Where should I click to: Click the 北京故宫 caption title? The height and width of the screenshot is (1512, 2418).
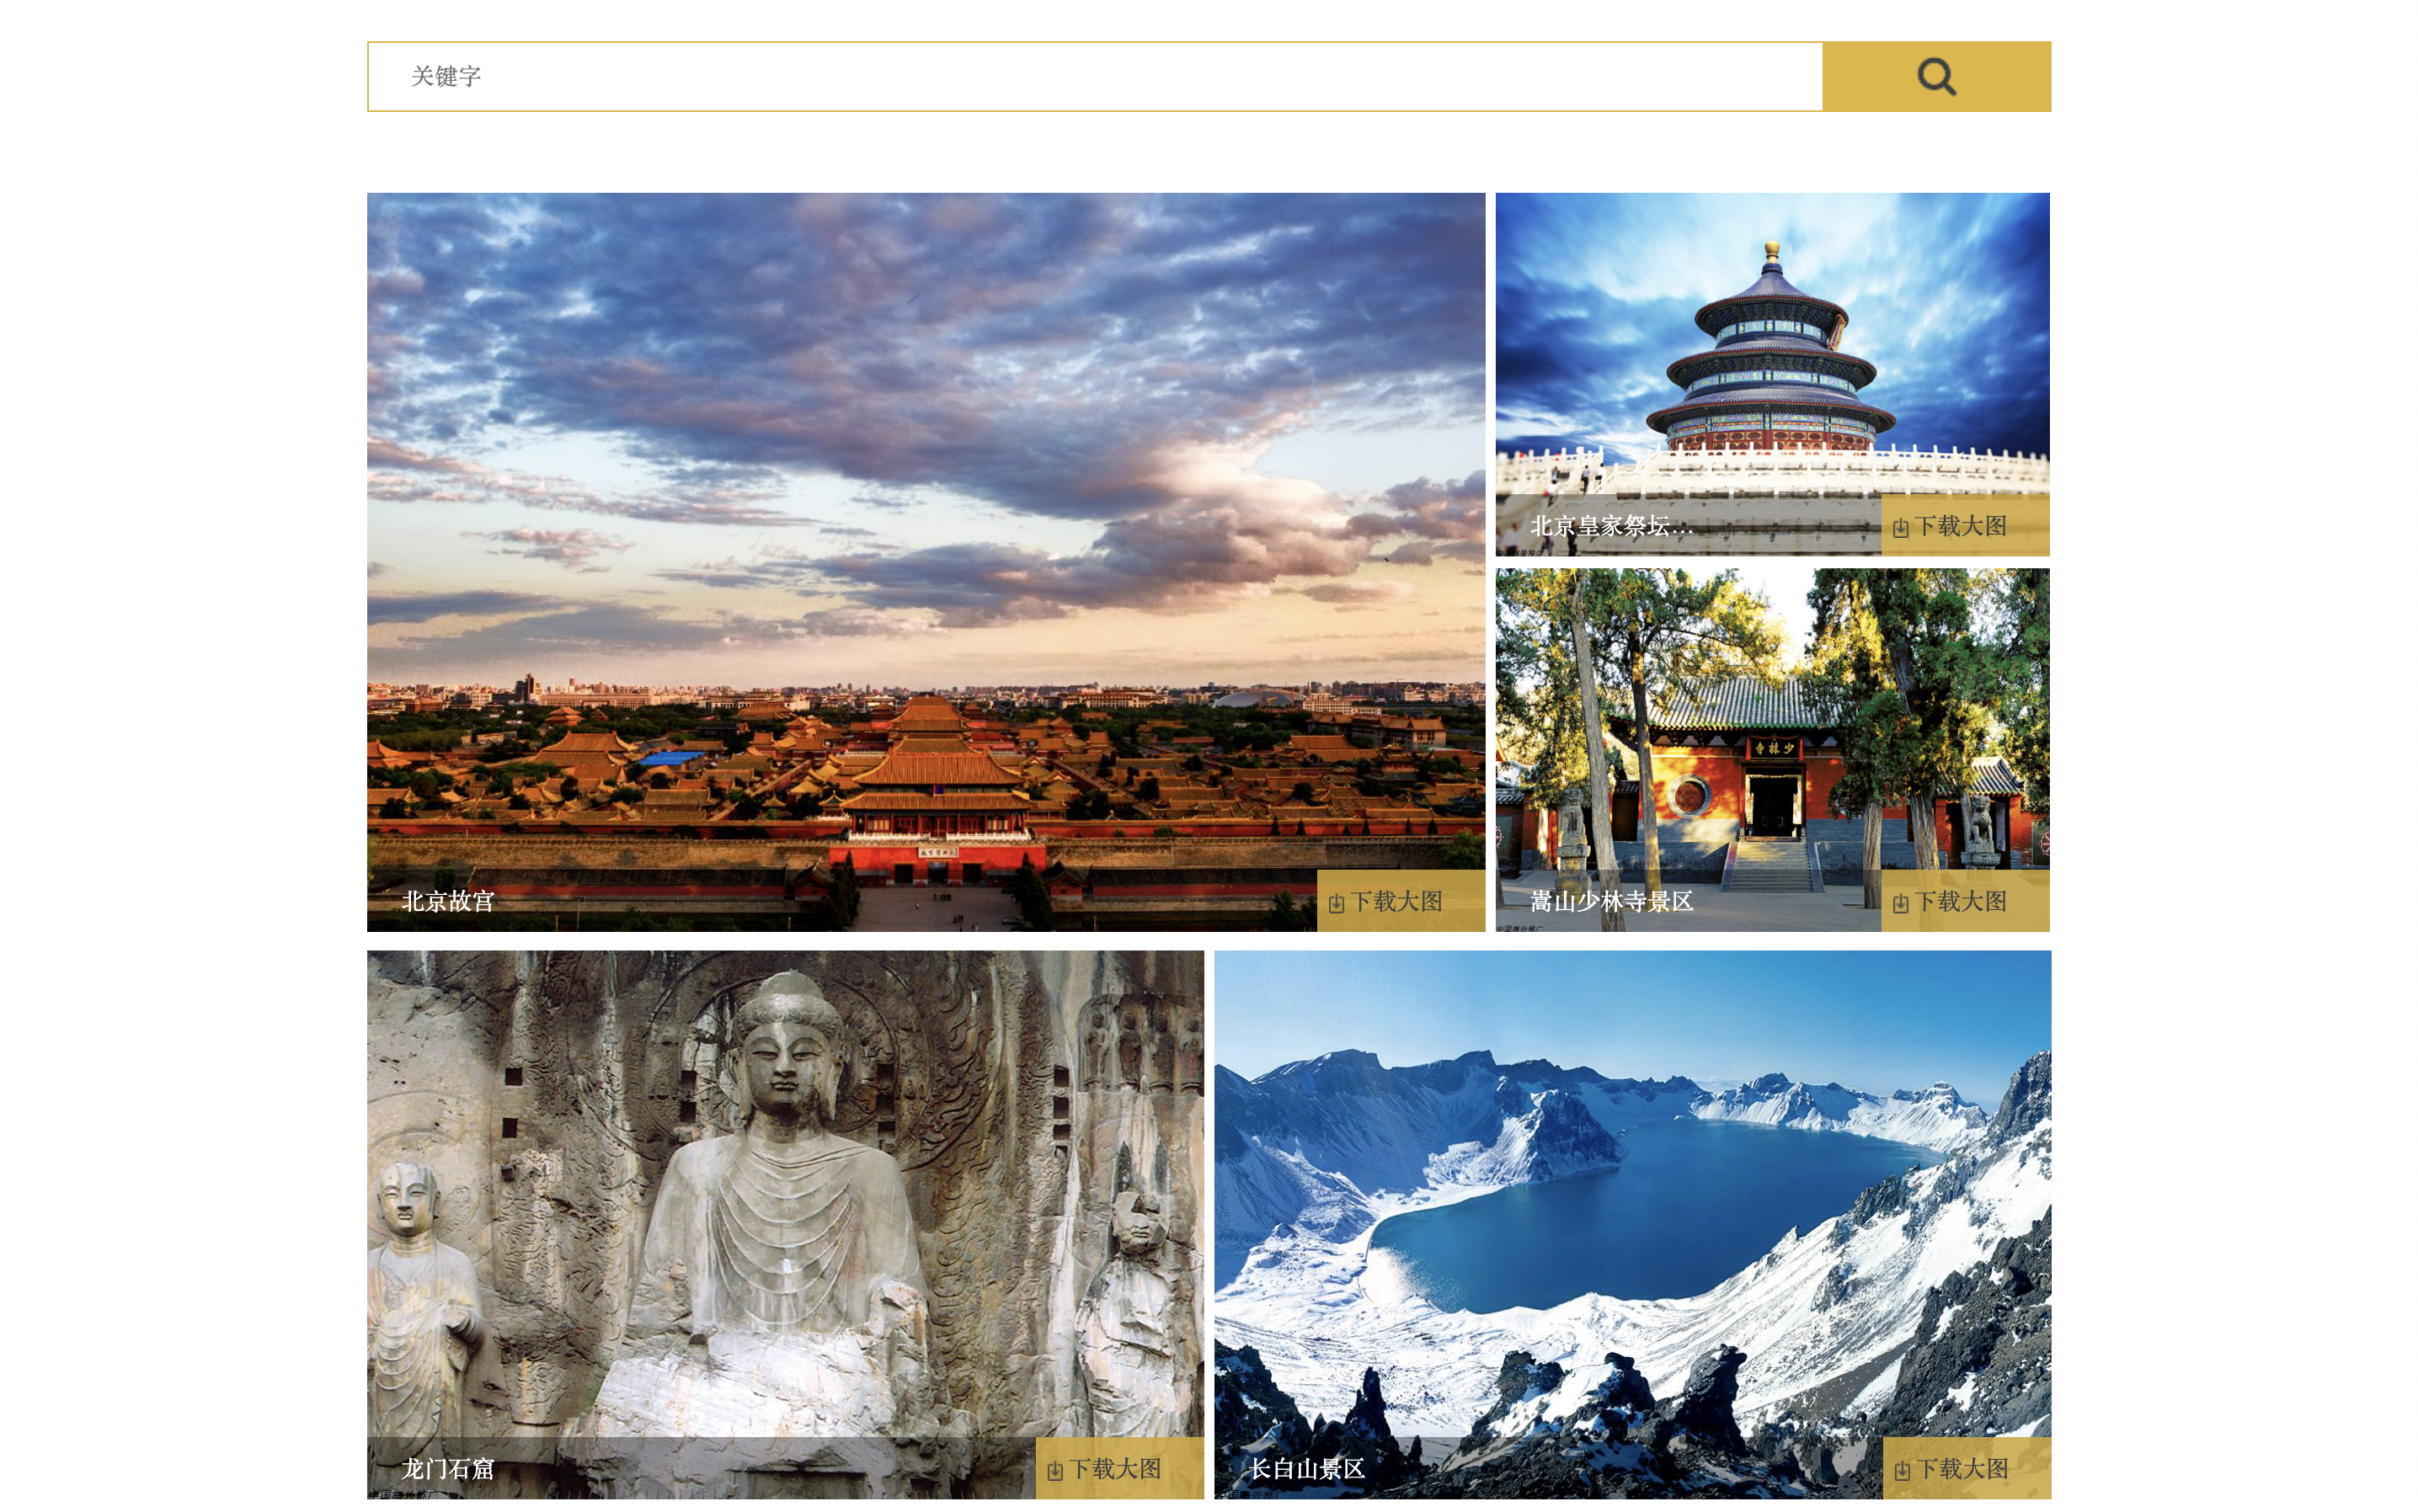448,901
